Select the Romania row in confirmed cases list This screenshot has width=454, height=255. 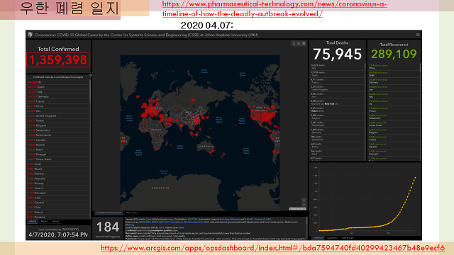coord(58,217)
